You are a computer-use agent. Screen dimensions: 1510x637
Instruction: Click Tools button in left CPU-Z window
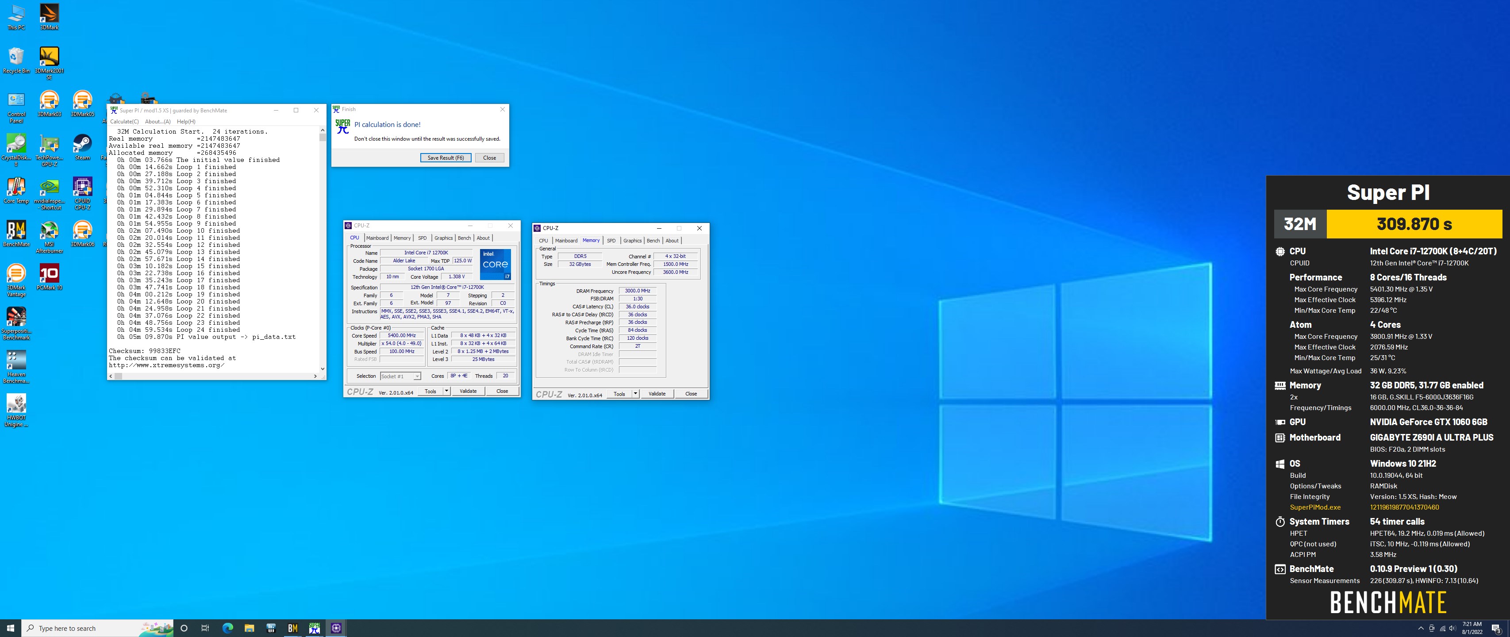430,391
